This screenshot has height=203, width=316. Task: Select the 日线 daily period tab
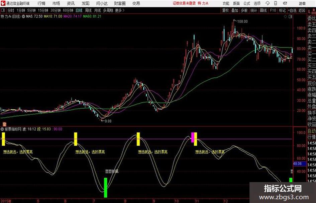coord(79,10)
